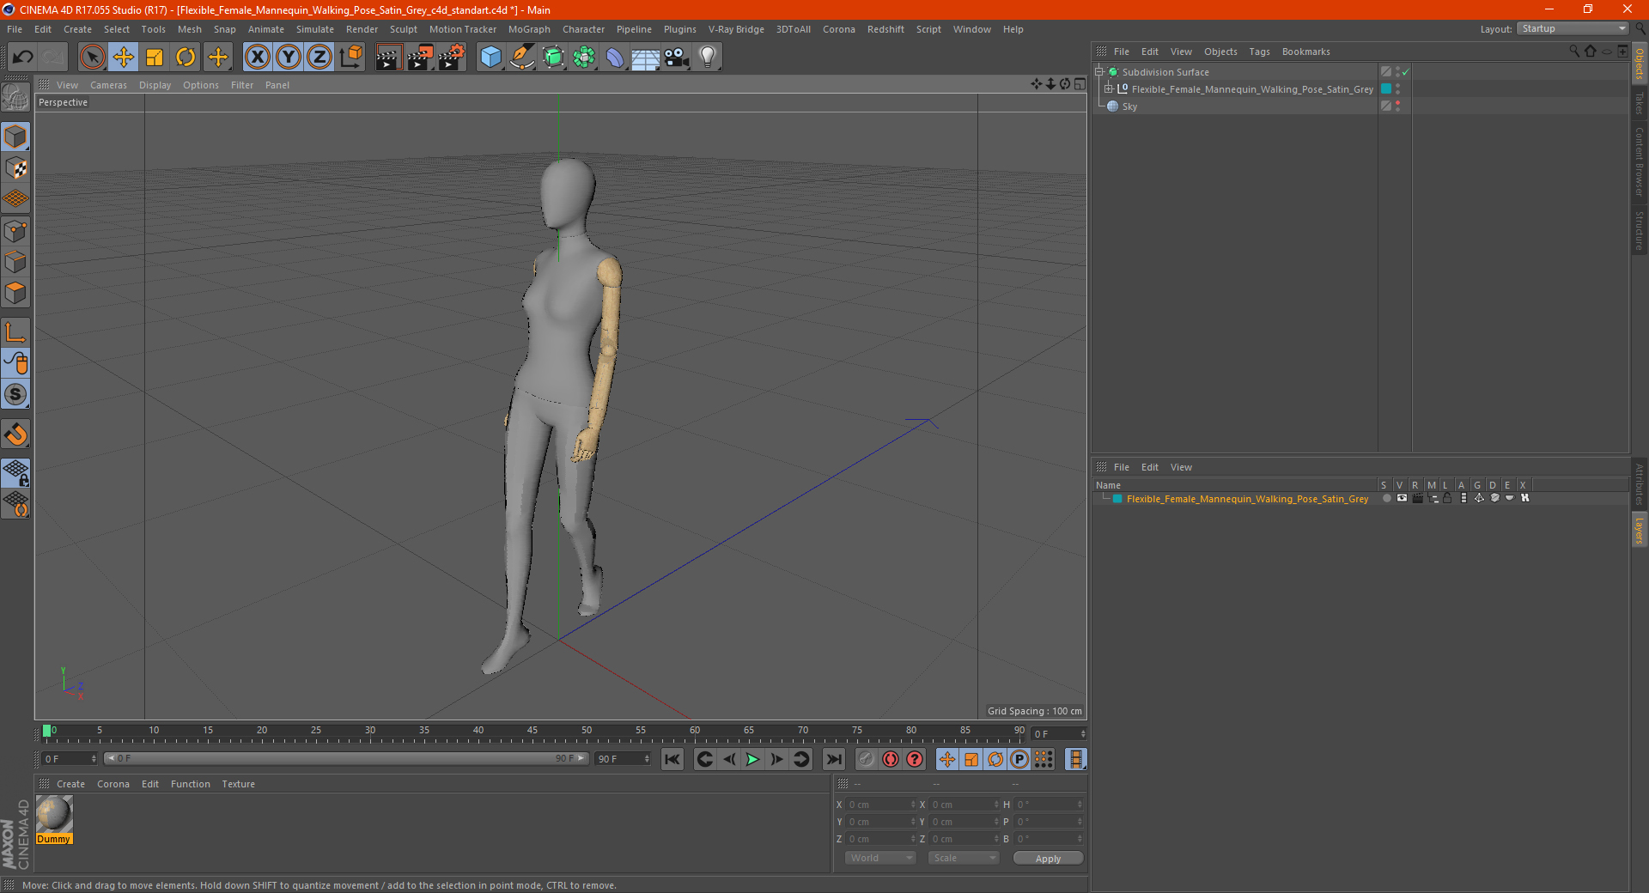Viewport: 1649px width, 893px height.
Task: Activate the Move tool in top toolbar
Action: (x=124, y=58)
